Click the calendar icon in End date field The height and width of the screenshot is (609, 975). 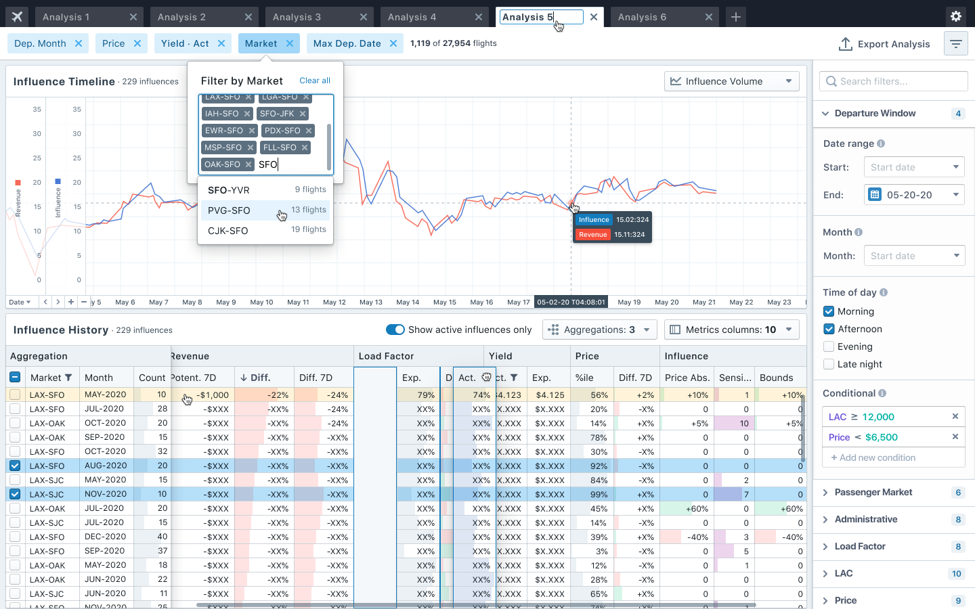[875, 194]
